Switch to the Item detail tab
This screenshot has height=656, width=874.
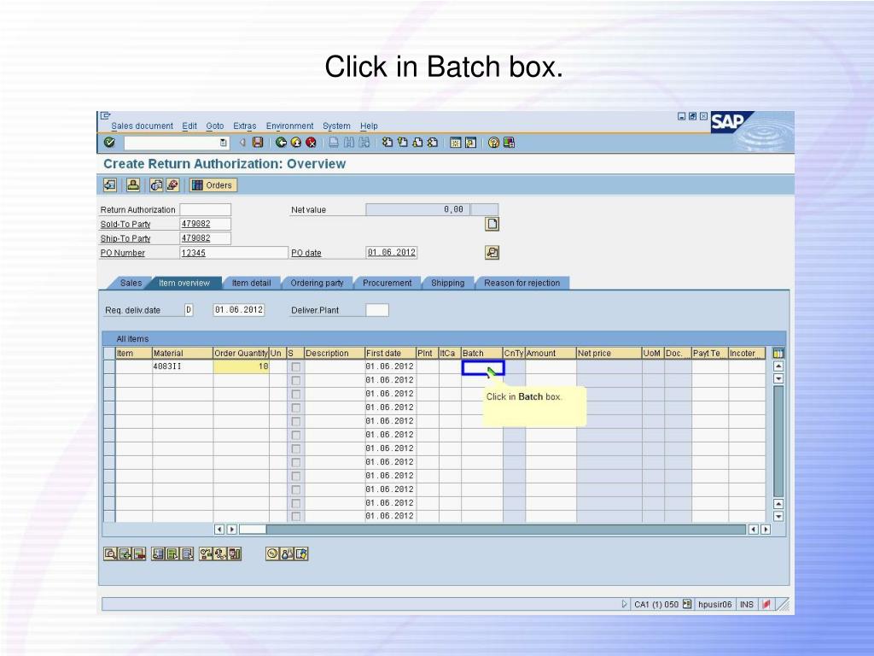pos(252,283)
